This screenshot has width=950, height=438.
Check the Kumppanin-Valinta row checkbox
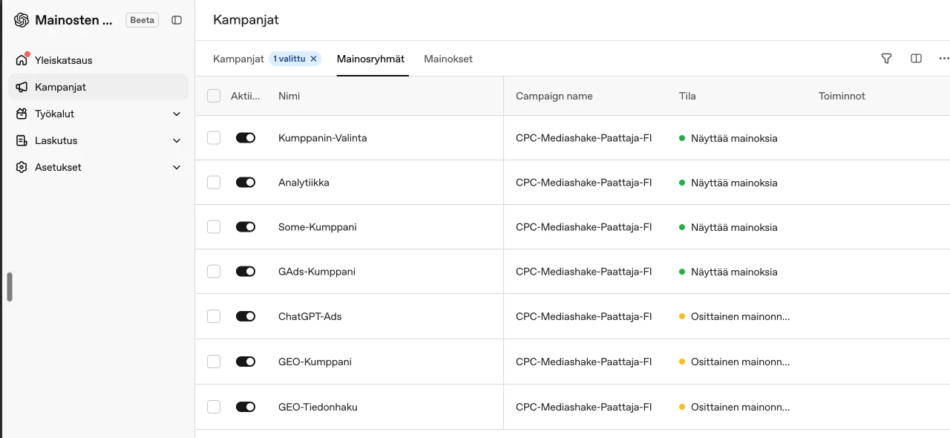[x=214, y=138]
